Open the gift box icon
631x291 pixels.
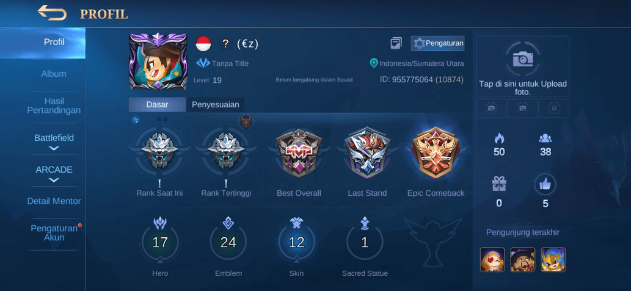click(499, 184)
